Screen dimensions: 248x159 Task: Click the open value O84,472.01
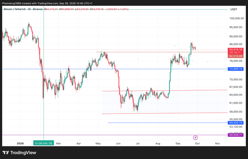click(x=51, y=9)
